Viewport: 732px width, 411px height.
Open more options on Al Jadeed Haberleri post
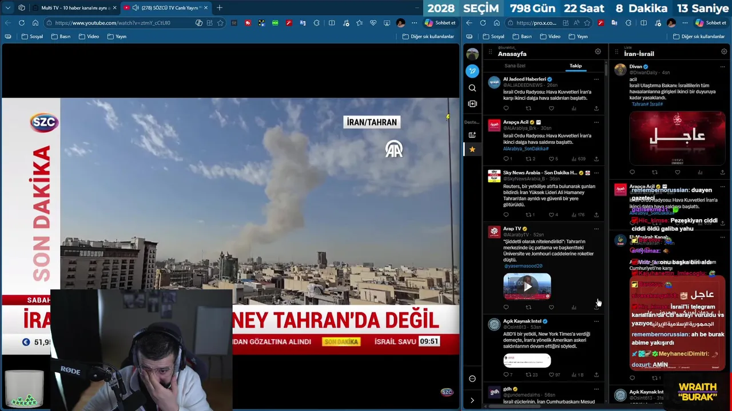click(x=596, y=79)
